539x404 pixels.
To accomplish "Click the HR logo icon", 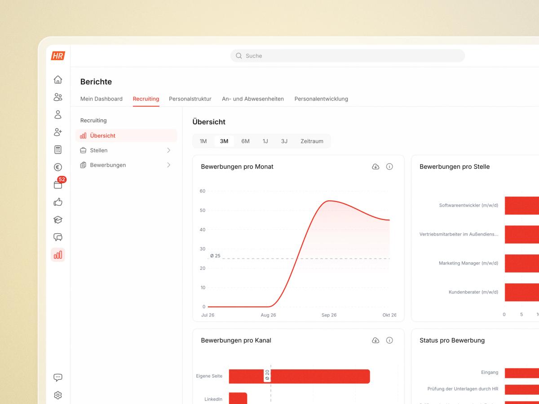I will (x=58, y=56).
